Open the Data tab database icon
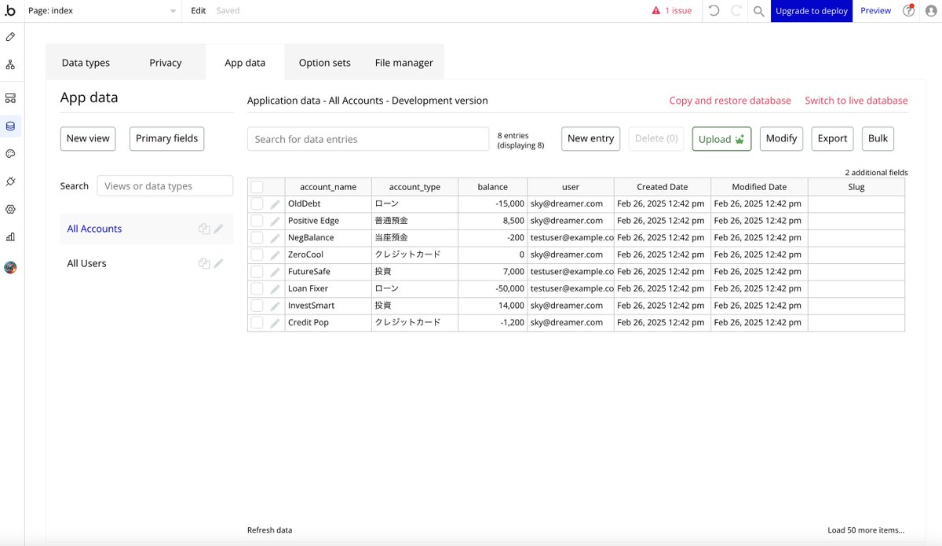 [x=10, y=126]
